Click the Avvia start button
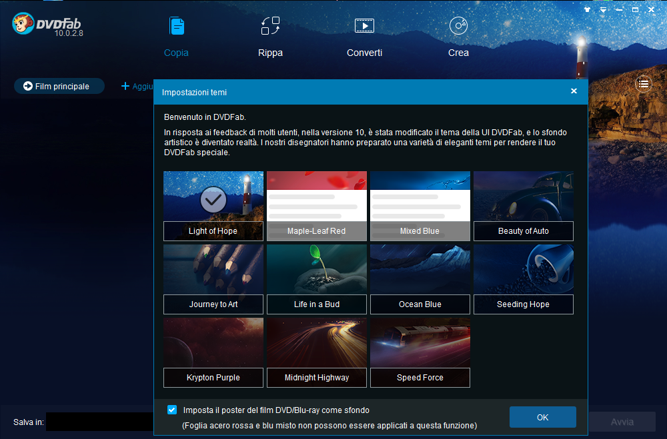The height and width of the screenshot is (439, 667). pyautogui.click(x=622, y=422)
